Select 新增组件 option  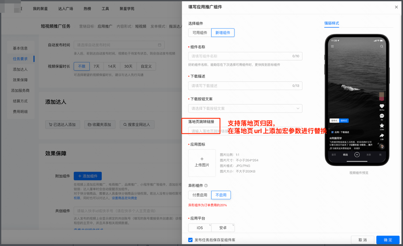pyautogui.click(x=223, y=33)
